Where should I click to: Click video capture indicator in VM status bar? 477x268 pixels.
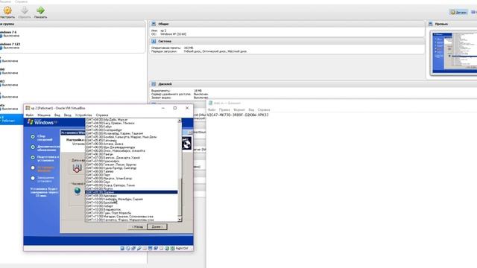pos(156,248)
